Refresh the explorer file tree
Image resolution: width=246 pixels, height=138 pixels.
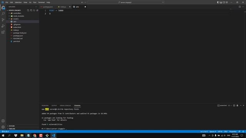34,10
